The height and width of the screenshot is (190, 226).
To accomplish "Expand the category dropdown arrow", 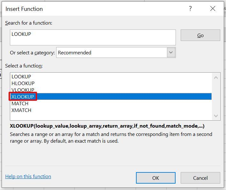I will (x=171, y=52).
